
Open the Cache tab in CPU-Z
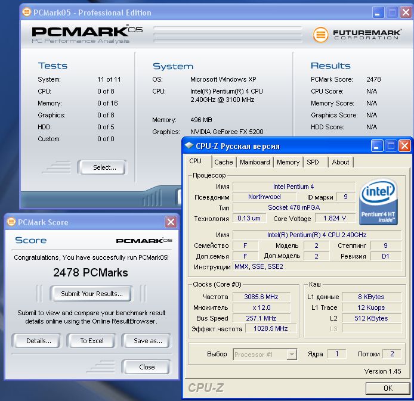pyautogui.click(x=223, y=162)
